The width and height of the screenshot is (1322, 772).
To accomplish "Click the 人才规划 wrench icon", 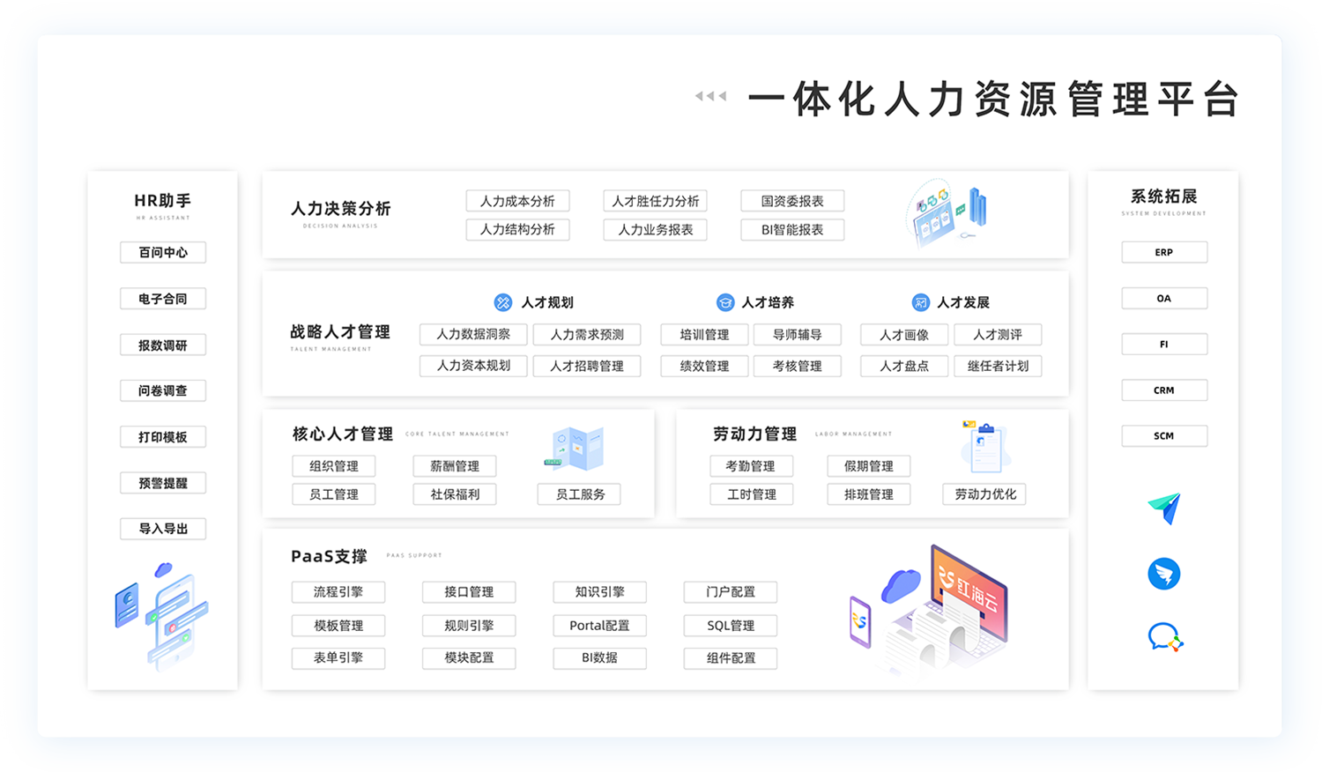I will coord(503,302).
